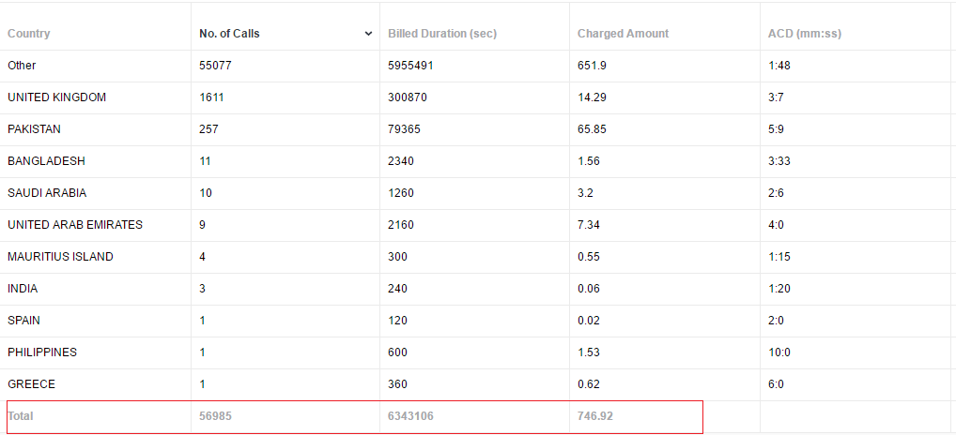Image resolution: width=956 pixels, height=435 pixels.
Task: Select the MAURITIUS ISLAND country cell
Action: [x=60, y=257]
